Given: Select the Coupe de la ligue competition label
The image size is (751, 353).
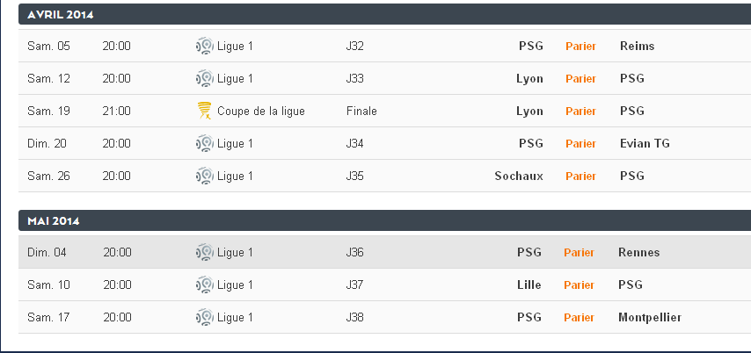Looking at the screenshot, I should tap(261, 111).
